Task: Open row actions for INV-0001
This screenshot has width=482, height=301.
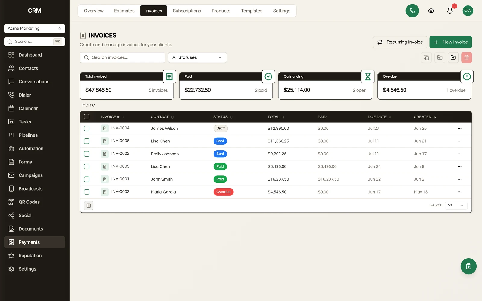Action: coord(459,179)
